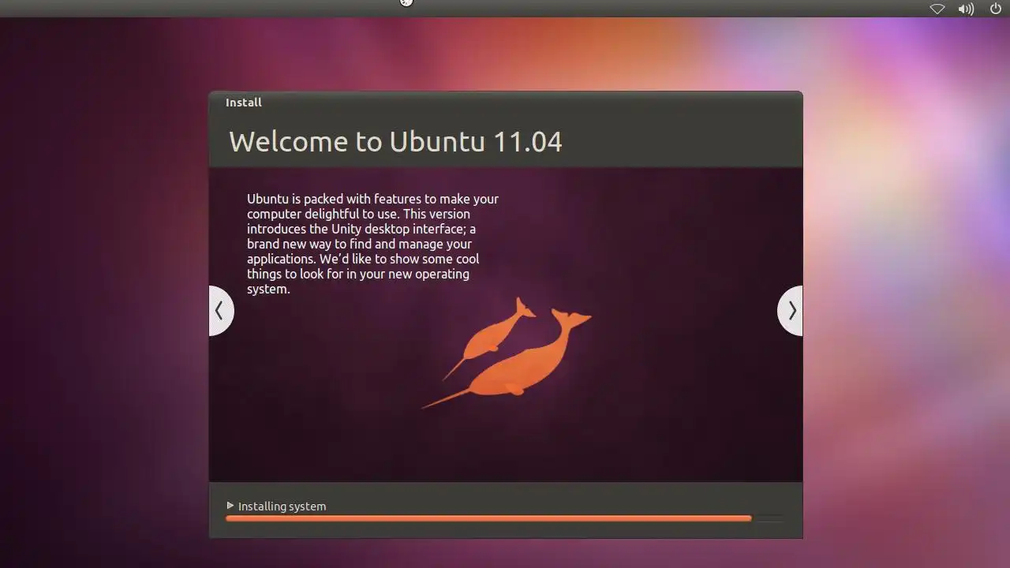Go to the next slide arrow

tap(791, 311)
